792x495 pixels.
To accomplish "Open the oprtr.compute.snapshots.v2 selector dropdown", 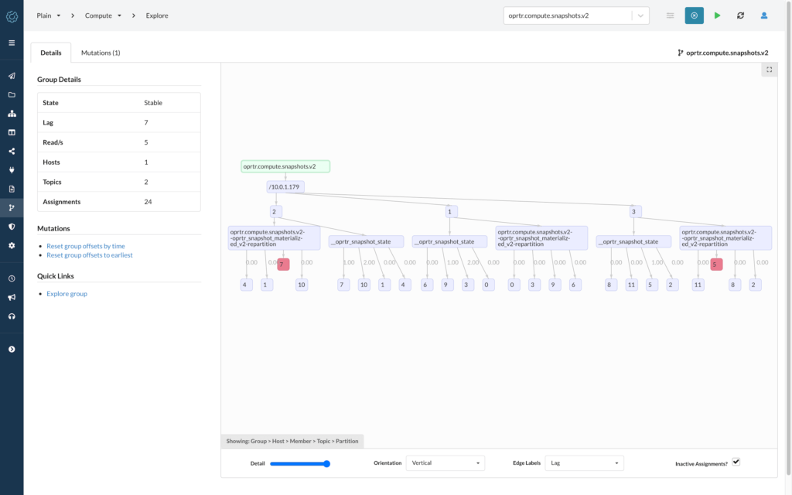I will point(639,15).
